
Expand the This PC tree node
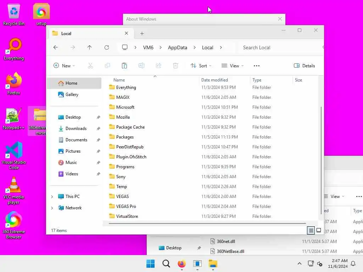(52, 197)
